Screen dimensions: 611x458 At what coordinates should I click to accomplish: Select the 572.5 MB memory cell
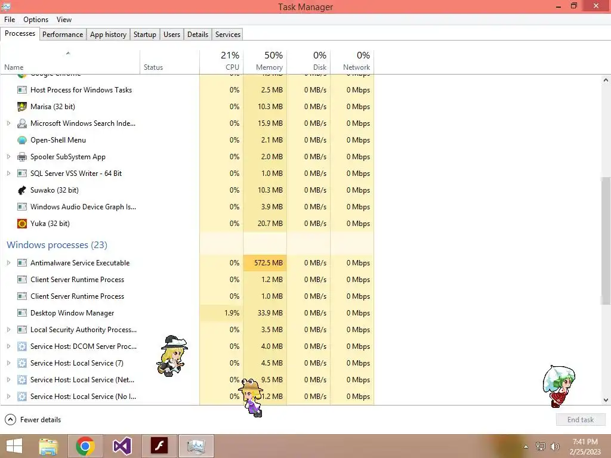tap(265, 263)
